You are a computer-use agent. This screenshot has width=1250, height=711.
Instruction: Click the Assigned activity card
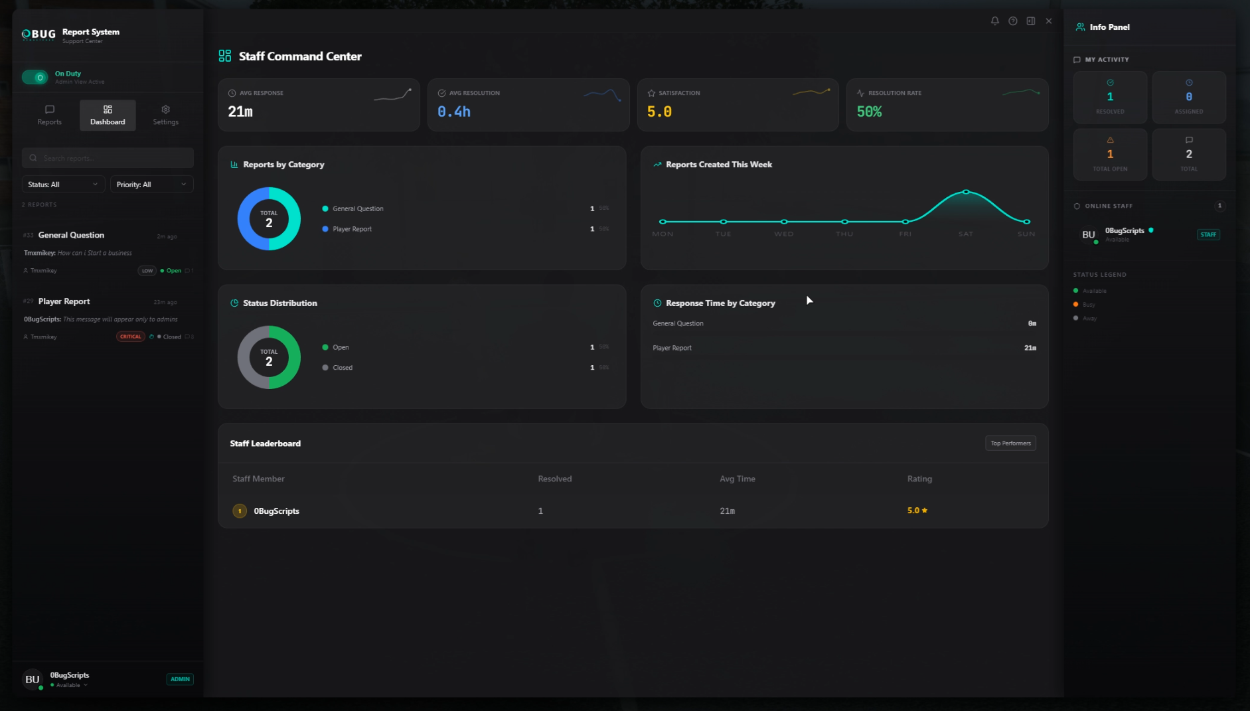1189,97
